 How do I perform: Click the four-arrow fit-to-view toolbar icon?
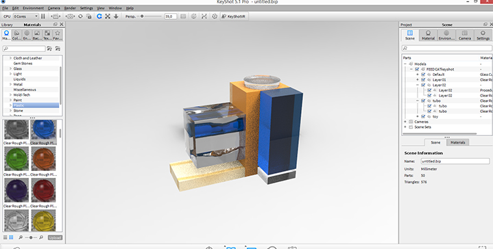pyautogui.click(x=108, y=16)
